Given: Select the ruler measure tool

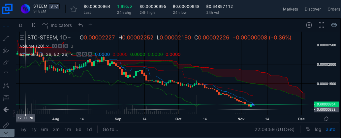Looking at the screenshot, I should coord(6,125).
